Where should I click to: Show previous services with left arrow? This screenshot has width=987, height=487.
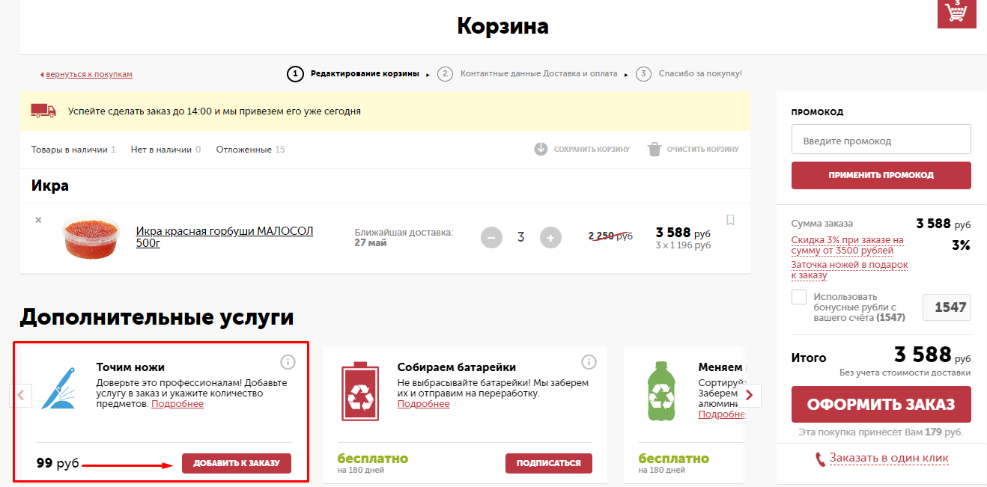[x=21, y=395]
